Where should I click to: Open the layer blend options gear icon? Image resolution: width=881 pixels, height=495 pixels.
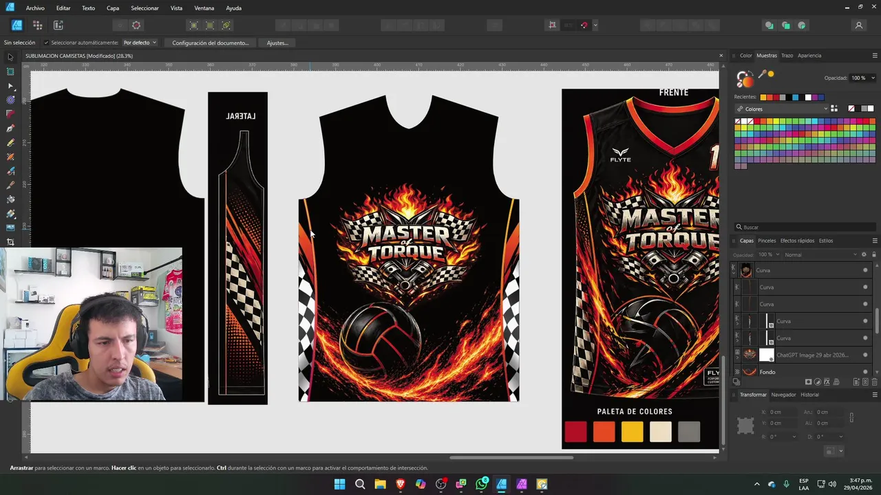[864, 254]
